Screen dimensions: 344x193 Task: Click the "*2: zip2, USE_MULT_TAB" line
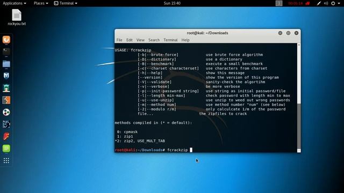coord(140,141)
